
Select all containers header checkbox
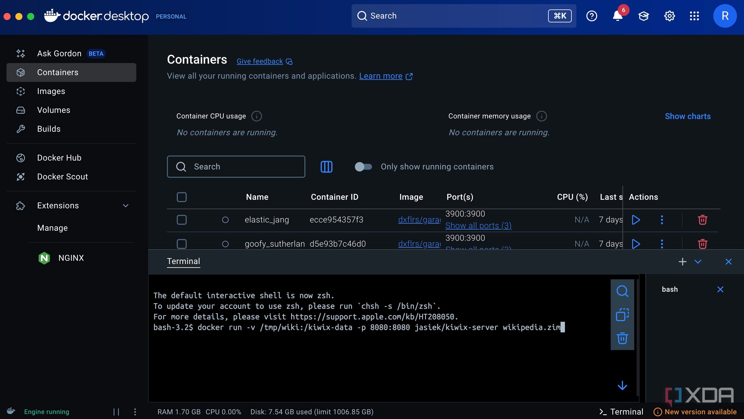coord(181,197)
